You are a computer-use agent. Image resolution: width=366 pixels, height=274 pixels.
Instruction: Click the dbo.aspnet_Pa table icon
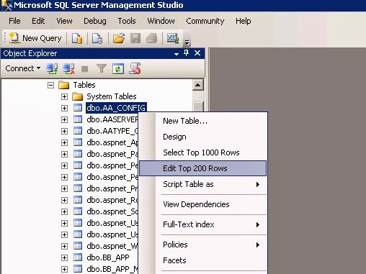(78, 154)
